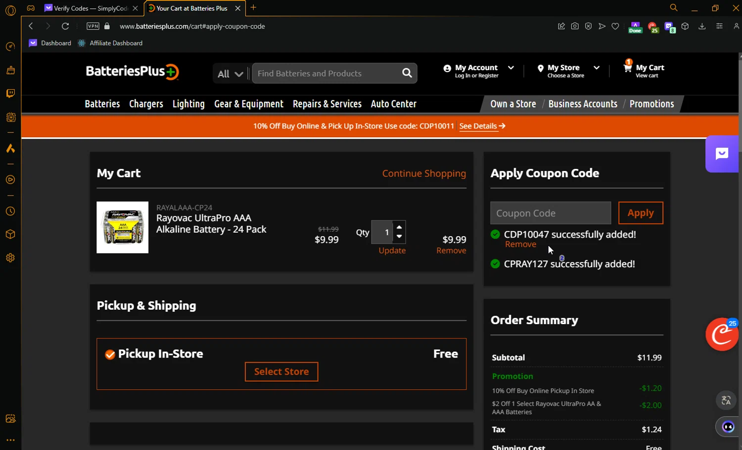Submit search with the magnifier button

pyautogui.click(x=407, y=73)
